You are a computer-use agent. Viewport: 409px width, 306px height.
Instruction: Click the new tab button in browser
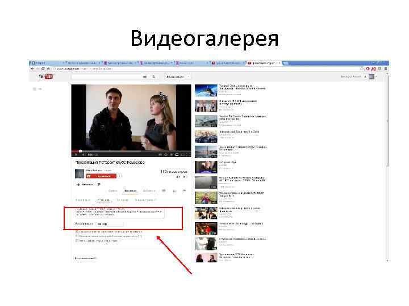click(x=286, y=63)
